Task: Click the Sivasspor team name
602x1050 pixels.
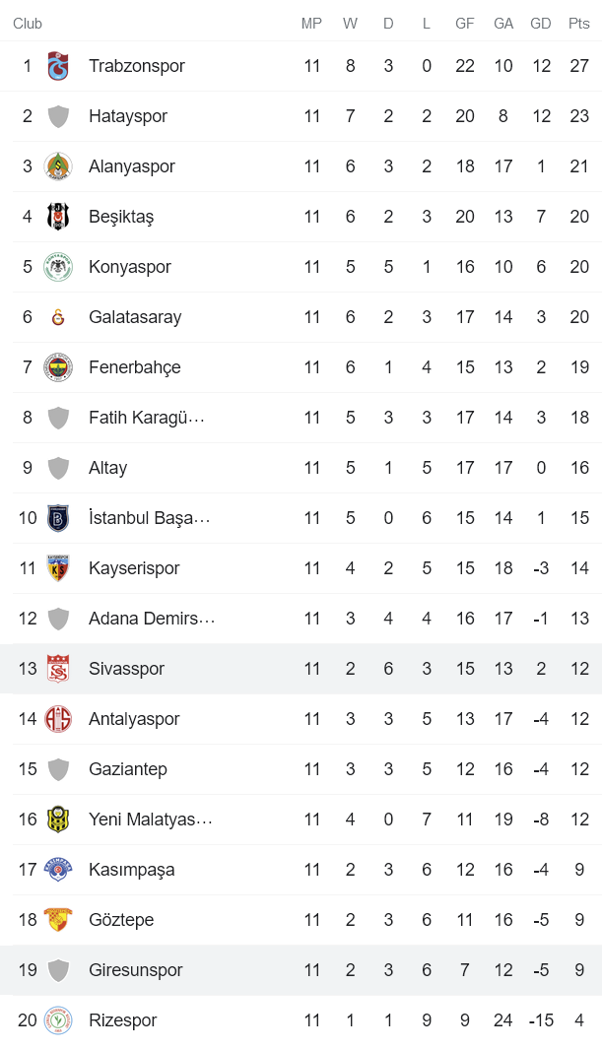Action: [x=126, y=669]
